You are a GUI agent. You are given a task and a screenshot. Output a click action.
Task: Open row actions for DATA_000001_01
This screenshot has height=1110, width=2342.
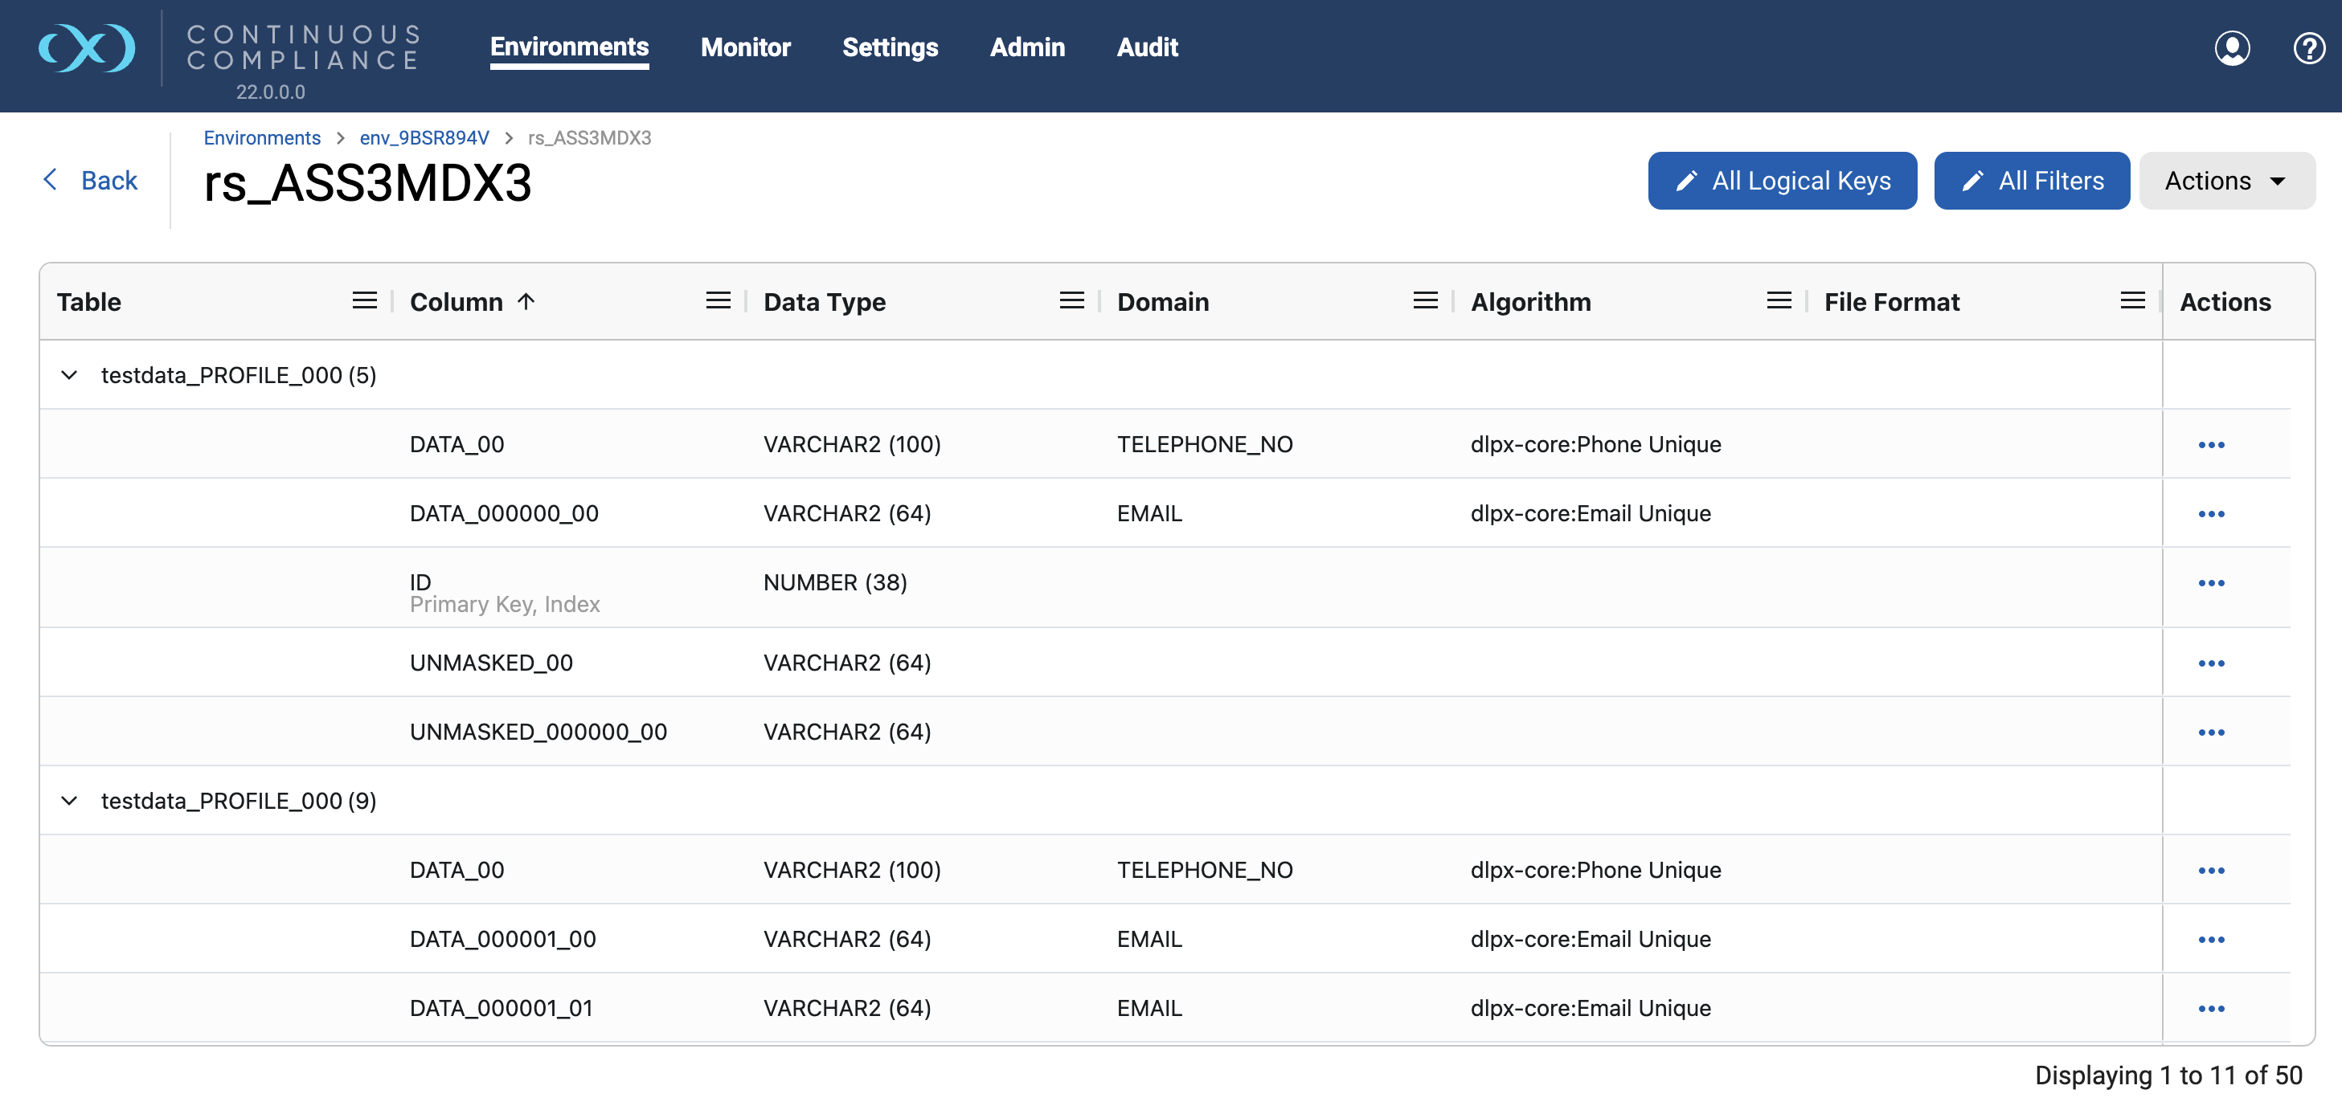point(2210,1008)
